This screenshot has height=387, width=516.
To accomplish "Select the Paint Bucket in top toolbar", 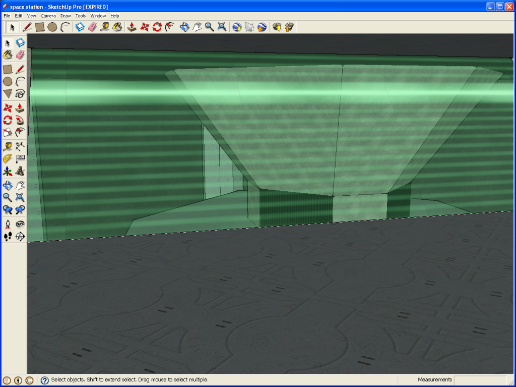I will pos(117,27).
